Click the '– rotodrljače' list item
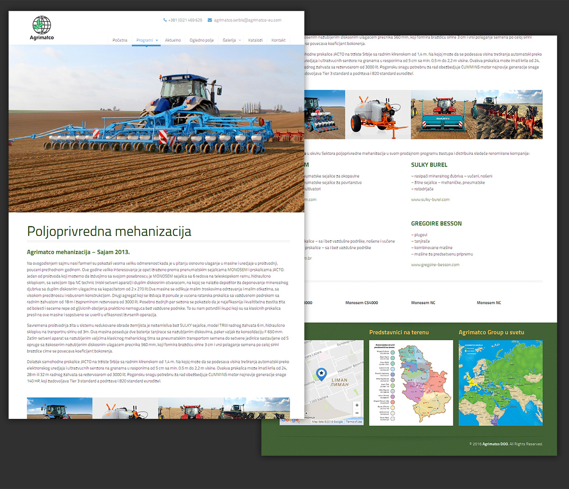The height and width of the screenshot is (489, 569). click(423, 189)
